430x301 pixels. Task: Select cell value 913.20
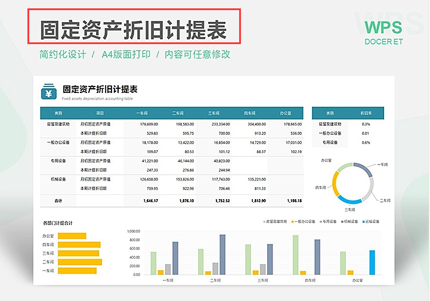pyautogui.click(x=260, y=134)
